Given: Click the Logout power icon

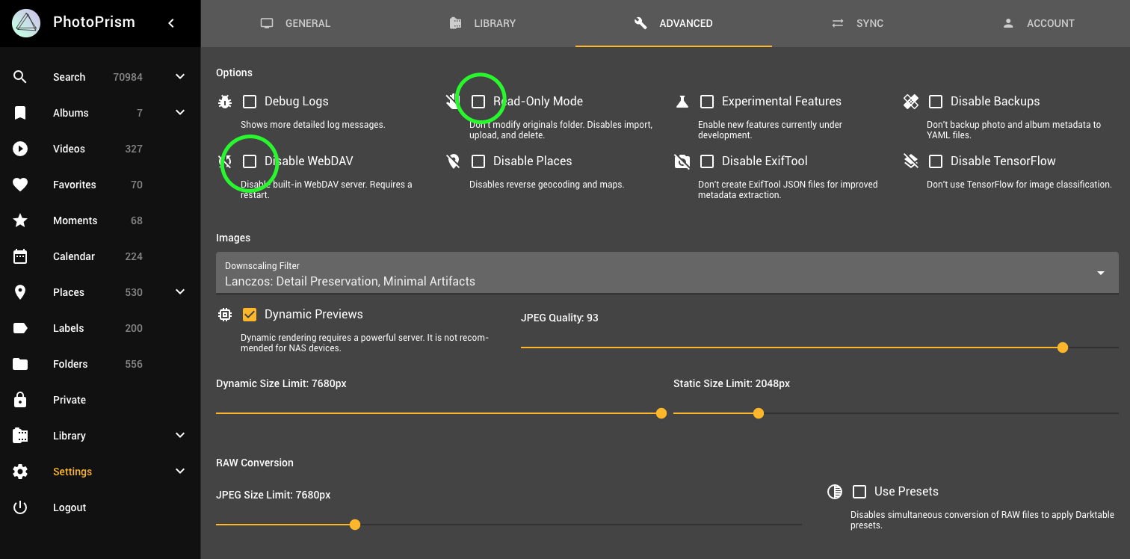Looking at the screenshot, I should pyautogui.click(x=20, y=507).
